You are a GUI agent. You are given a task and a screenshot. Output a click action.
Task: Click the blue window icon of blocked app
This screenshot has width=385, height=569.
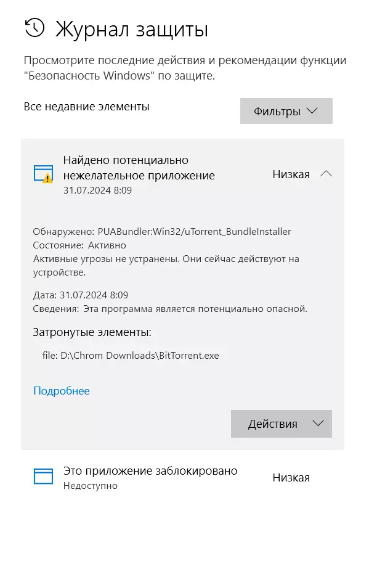click(43, 476)
